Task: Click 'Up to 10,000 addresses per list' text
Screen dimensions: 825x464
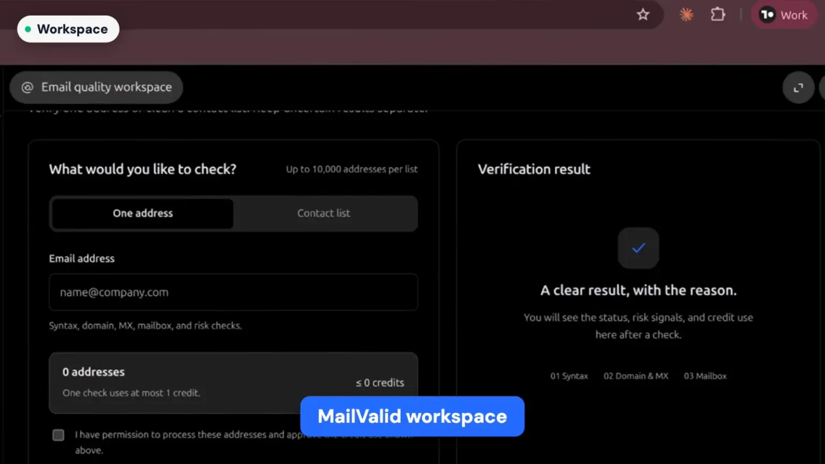Action: [x=352, y=169]
